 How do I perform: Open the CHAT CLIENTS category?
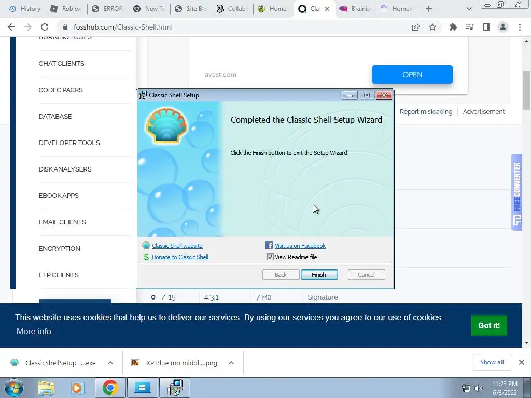point(61,64)
